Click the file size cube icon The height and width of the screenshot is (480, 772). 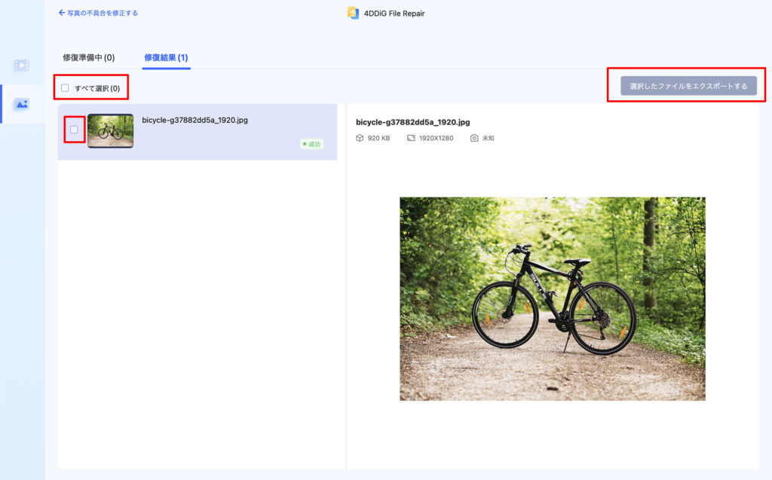(x=360, y=138)
